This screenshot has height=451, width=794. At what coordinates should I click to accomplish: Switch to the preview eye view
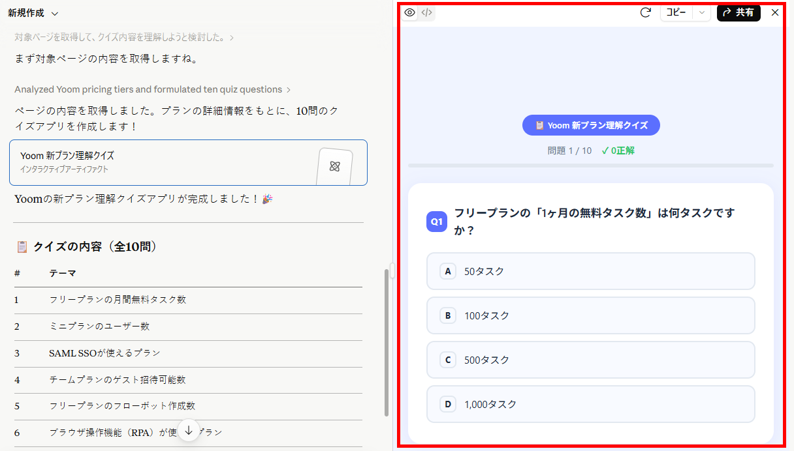(x=410, y=12)
